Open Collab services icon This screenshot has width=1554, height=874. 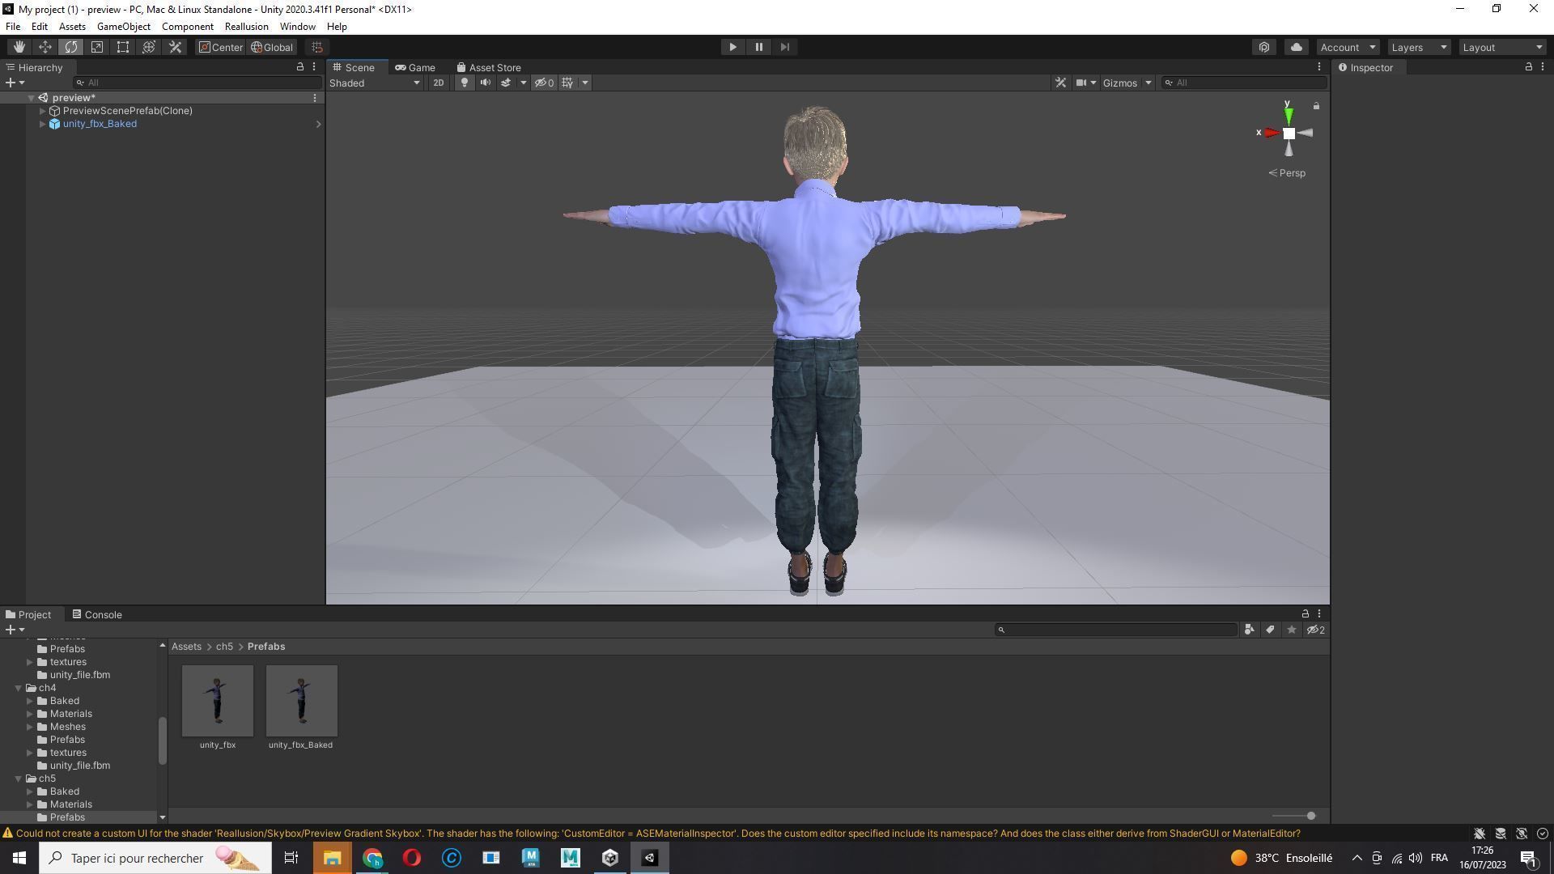pos(1264,47)
